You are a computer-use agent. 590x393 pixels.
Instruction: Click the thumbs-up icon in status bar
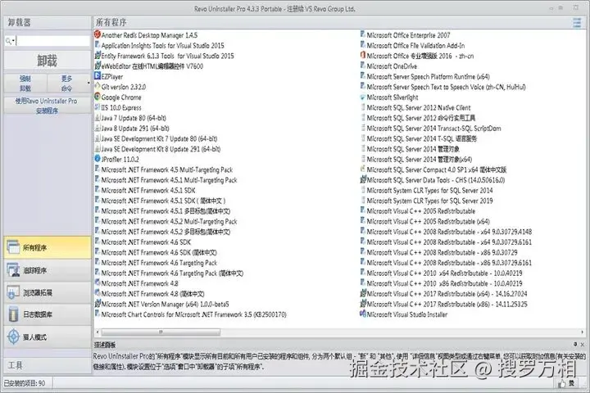(562, 383)
